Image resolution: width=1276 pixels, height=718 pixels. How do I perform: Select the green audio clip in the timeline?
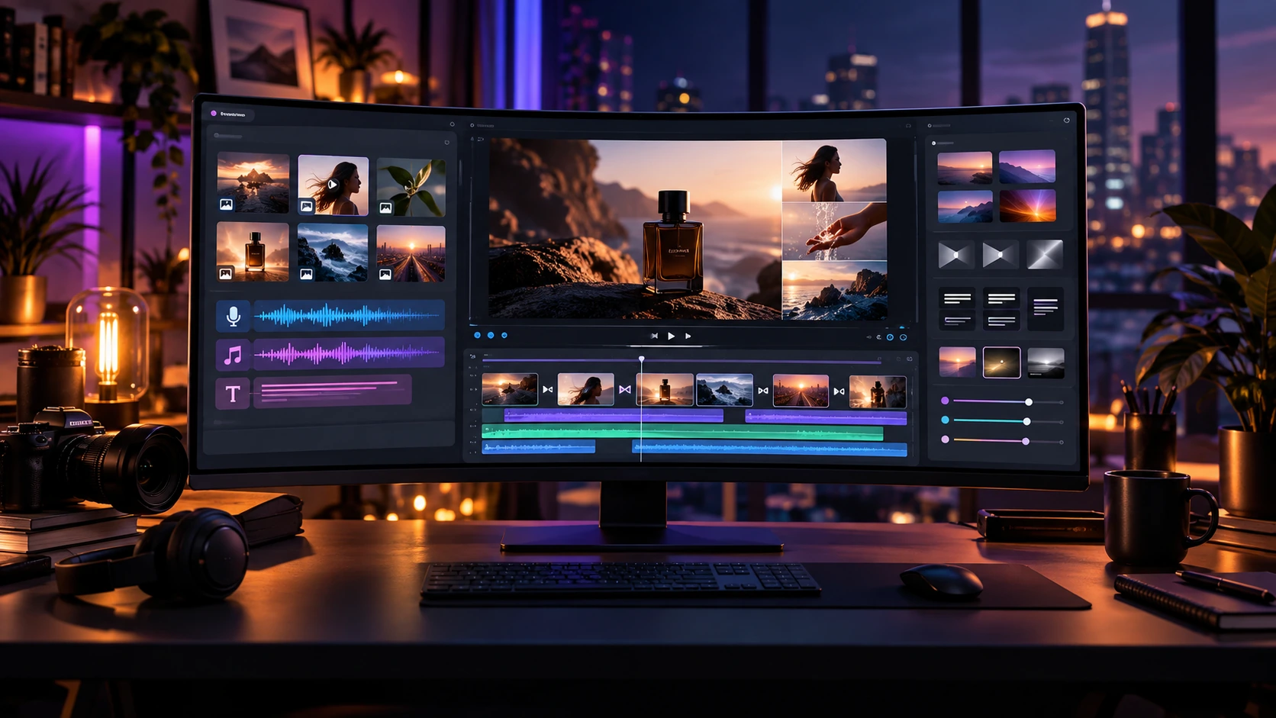pos(682,433)
